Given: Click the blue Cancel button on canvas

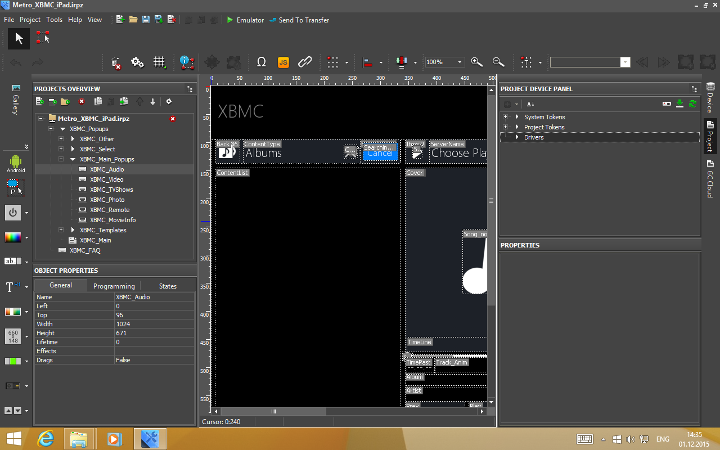Looking at the screenshot, I should point(380,152).
